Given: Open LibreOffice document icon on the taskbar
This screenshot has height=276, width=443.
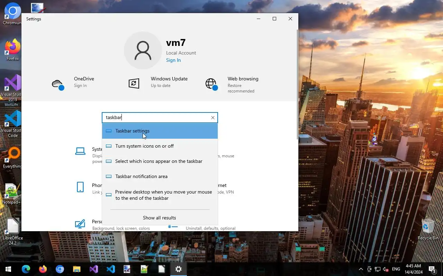Looking at the screenshot, I should (x=161, y=269).
